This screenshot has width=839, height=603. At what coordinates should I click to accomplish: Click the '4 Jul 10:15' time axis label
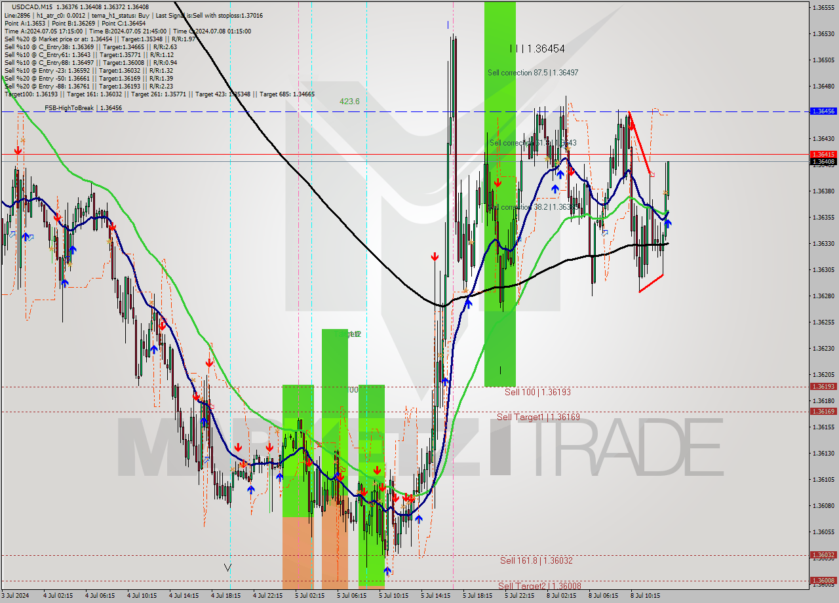point(143,596)
